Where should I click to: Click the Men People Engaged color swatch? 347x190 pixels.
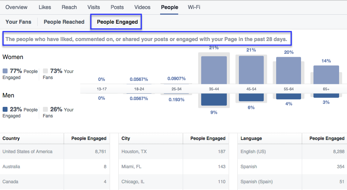click(5, 109)
